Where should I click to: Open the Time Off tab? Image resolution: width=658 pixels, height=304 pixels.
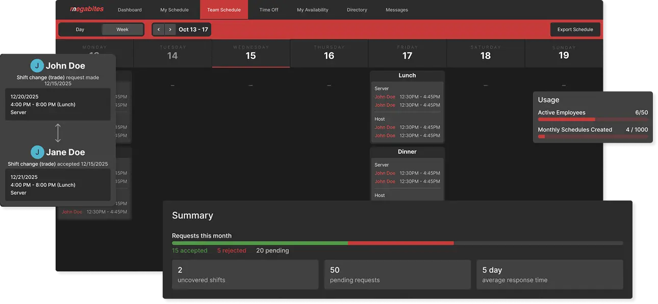269,10
